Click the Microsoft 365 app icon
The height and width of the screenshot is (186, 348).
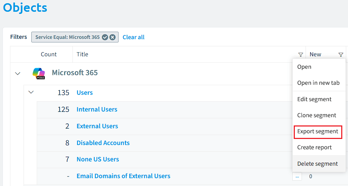point(39,73)
